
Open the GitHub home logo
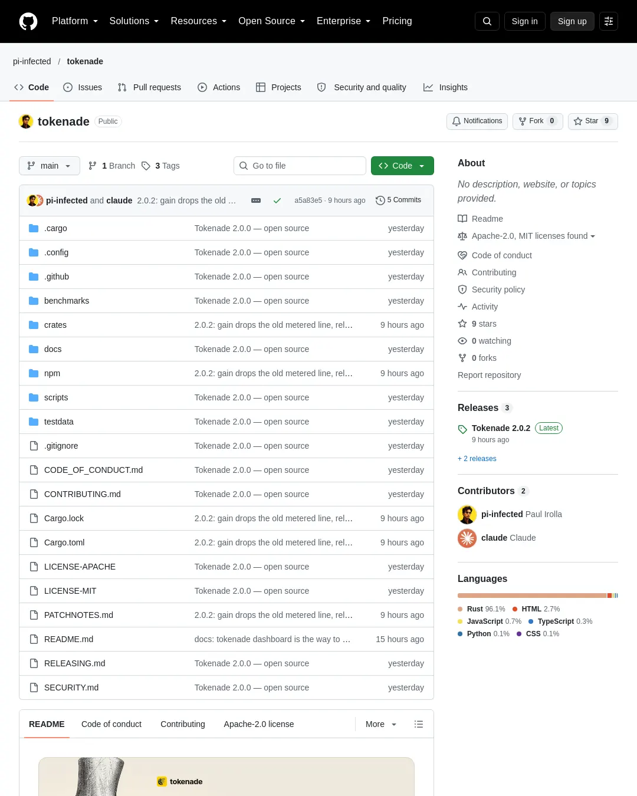pyautogui.click(x=28, y=21)
